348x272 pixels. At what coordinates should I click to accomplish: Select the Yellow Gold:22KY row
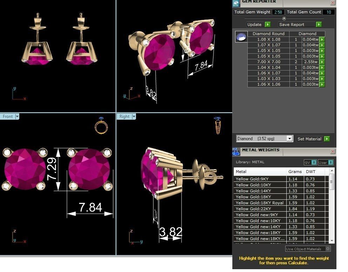[281, 209]
